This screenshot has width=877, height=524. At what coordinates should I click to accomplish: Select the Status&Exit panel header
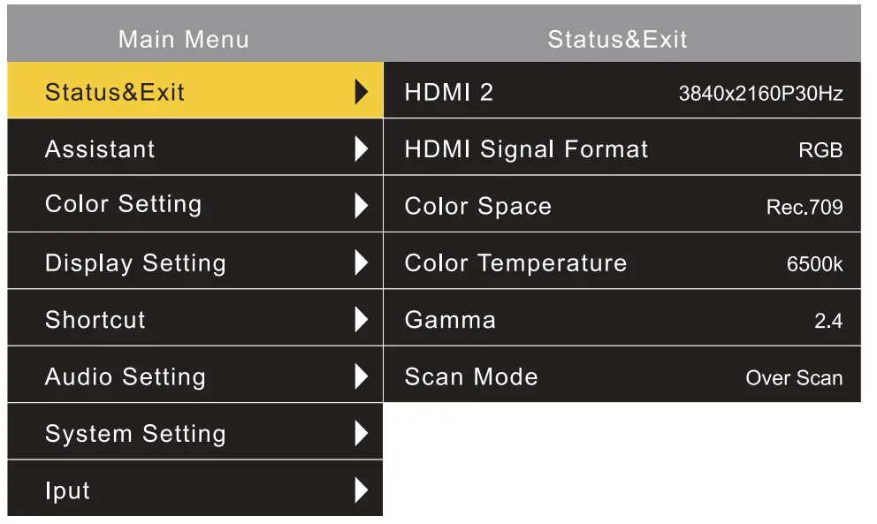coord(614,39)
